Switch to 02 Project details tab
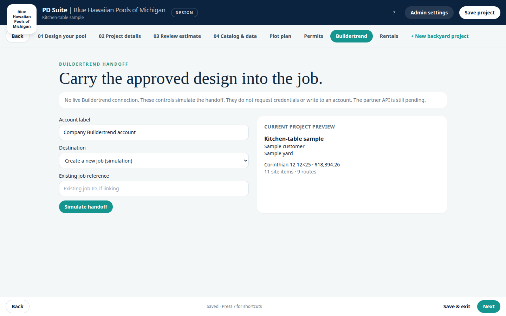 [120, 36]
